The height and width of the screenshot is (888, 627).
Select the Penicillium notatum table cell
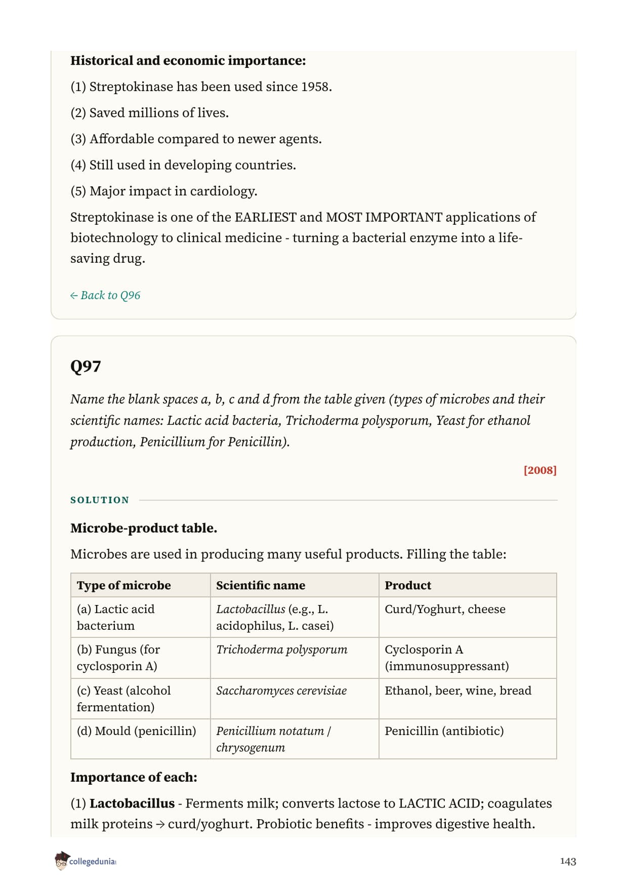(x=295, y=739)
